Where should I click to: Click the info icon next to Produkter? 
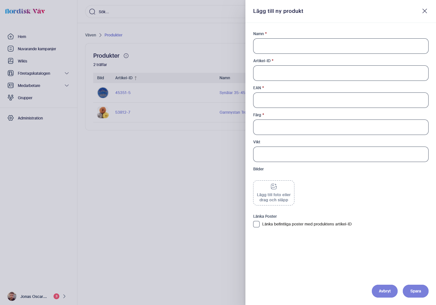[x=126, y=56]
